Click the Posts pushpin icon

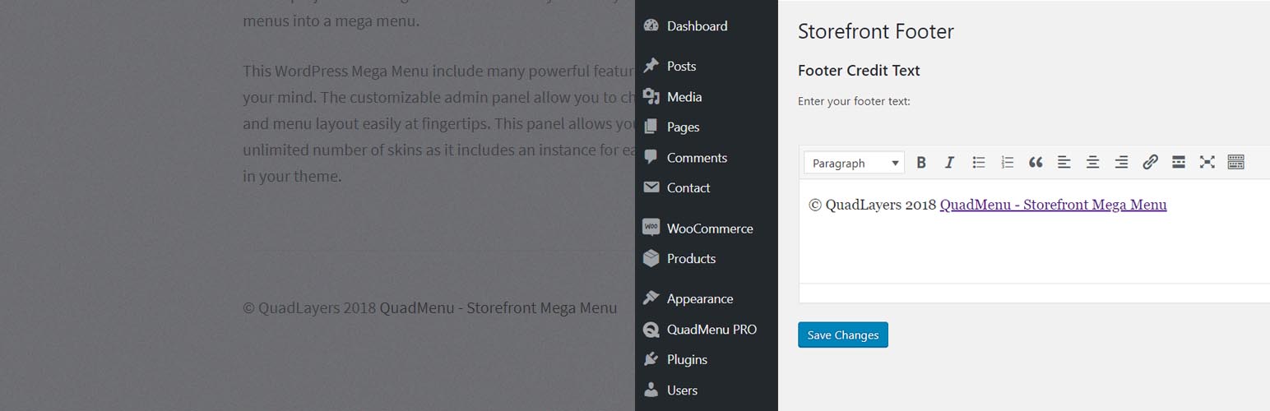651,66
